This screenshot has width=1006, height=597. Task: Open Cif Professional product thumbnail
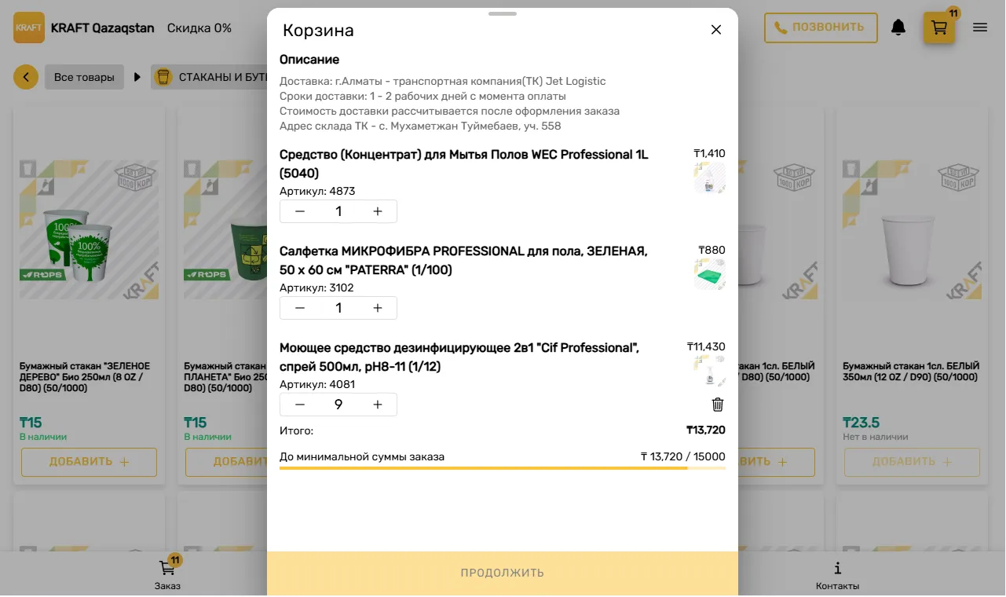point(709,372)
